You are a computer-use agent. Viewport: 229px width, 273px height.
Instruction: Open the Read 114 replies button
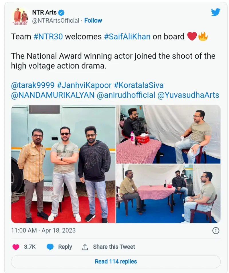(116, 262)
